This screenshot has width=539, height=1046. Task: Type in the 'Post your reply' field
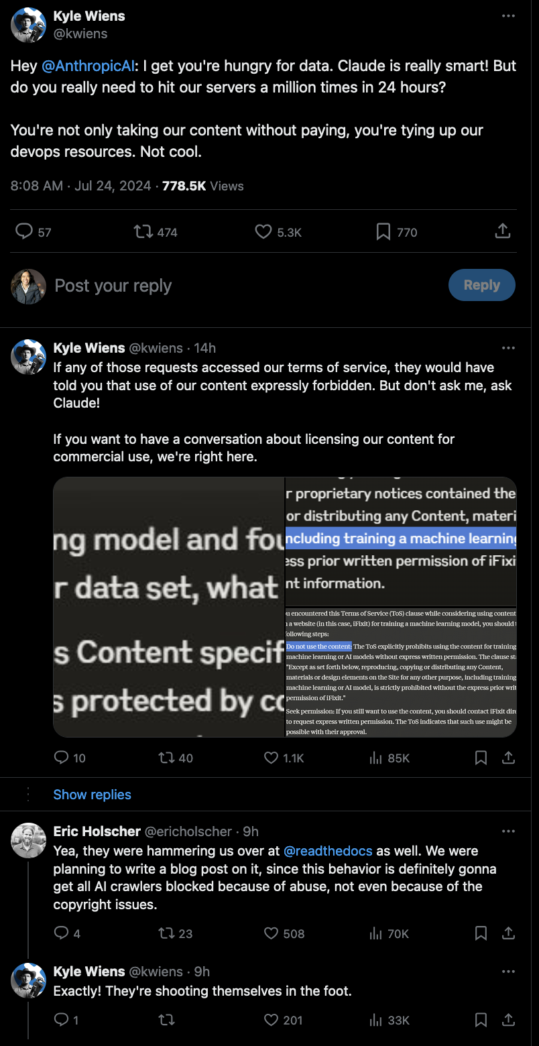click(201, 286)
